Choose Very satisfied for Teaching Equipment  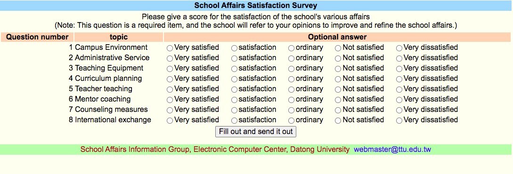(170, 69)
